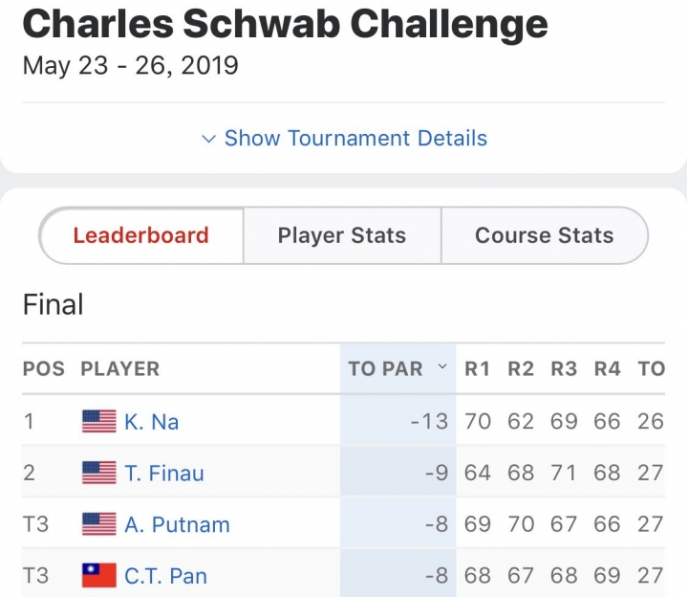Click the R3 column header

pos(564,369)
